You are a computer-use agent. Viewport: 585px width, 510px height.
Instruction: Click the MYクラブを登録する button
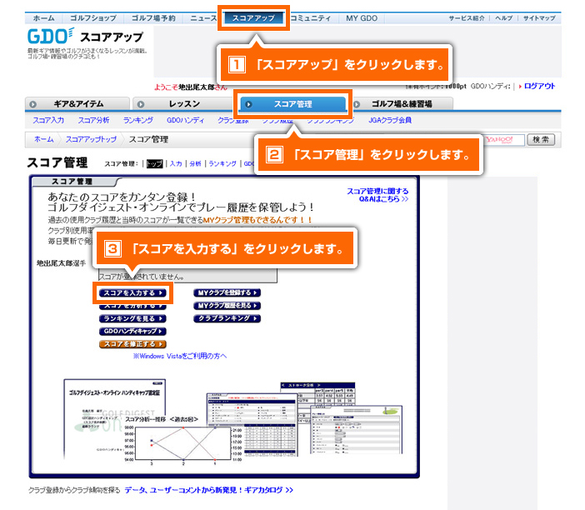[227, 292]
